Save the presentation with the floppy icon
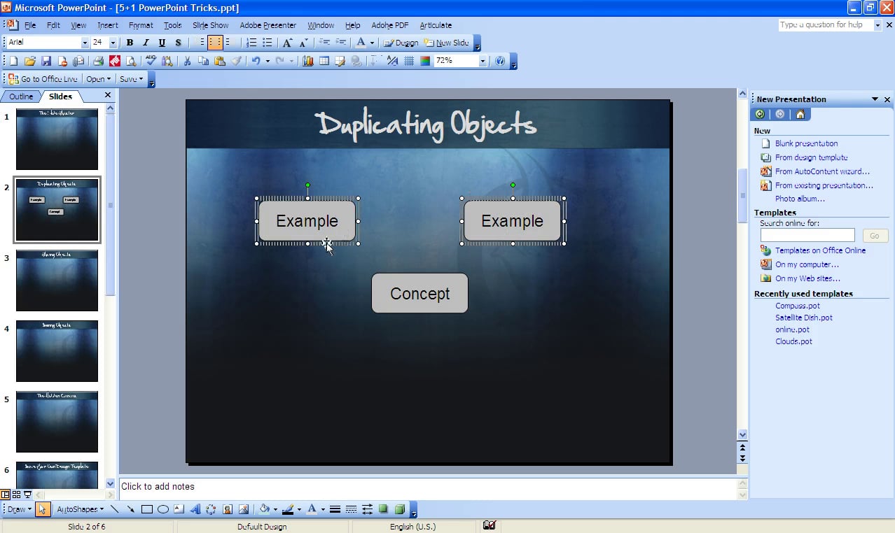895x533 pixels. point(46,62)
